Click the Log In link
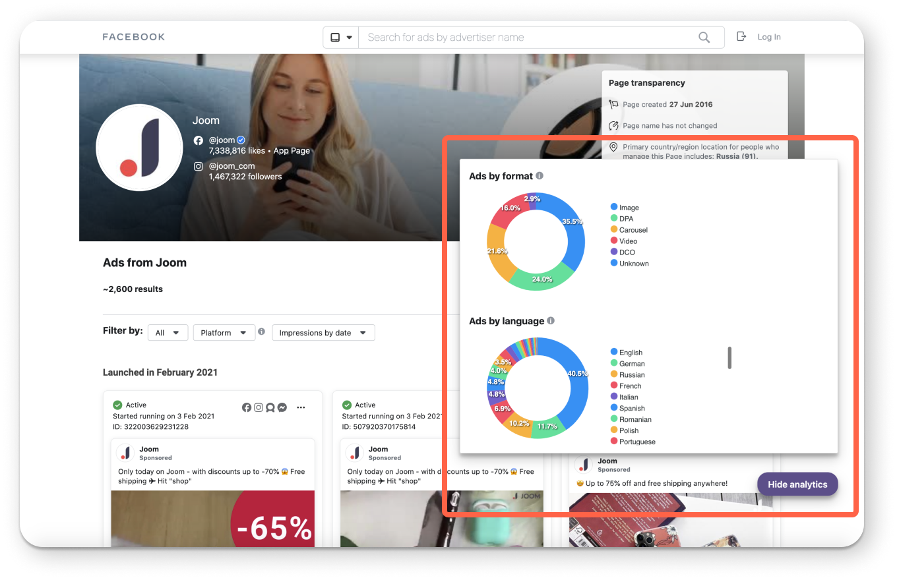Image resolution: width=897 pixels, height=580 pixels. click(x=768, y=37)
